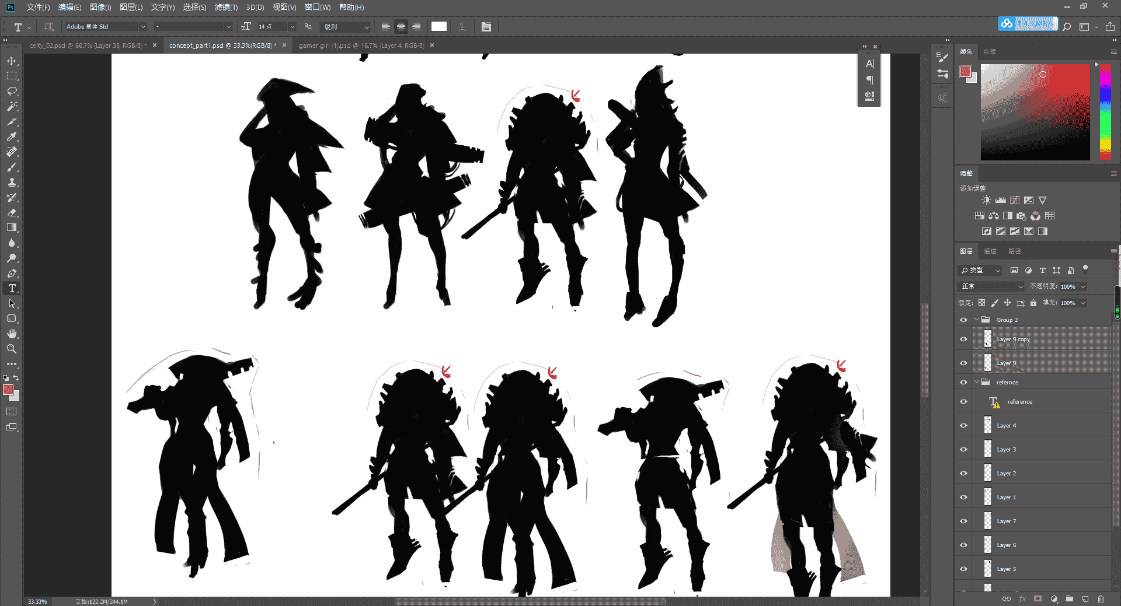Open the layer opacity dropdown
This screenshot has width=1121, height=606.
(x=1083, y=286)
